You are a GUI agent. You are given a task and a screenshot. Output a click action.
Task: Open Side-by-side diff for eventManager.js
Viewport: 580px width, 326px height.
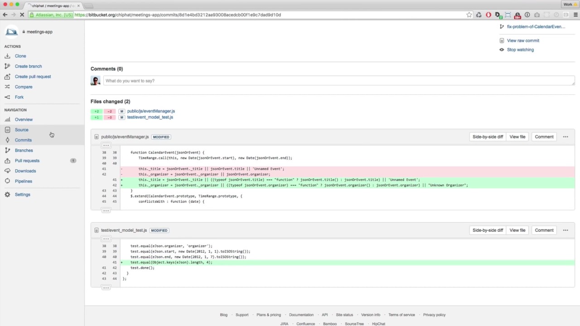tap(488, 137)
